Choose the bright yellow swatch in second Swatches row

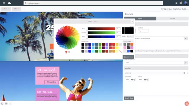pos(117,48)
